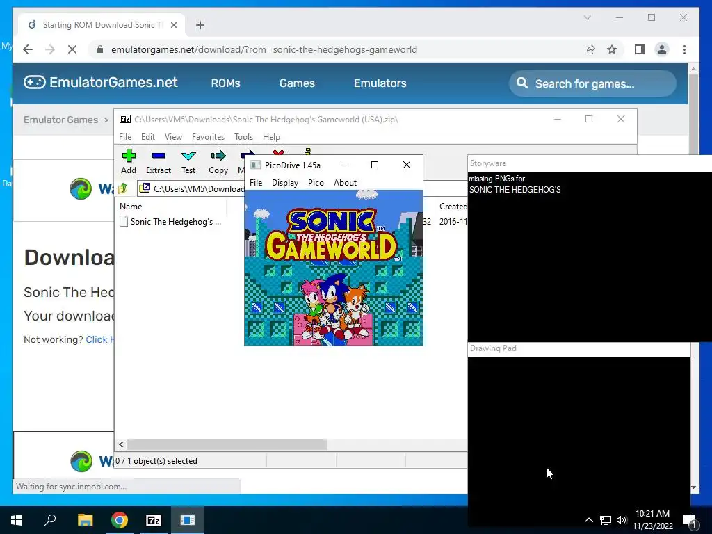Click the 7-Zip Copy toolbar icon
712x534 pixels.
coord(218,156)
